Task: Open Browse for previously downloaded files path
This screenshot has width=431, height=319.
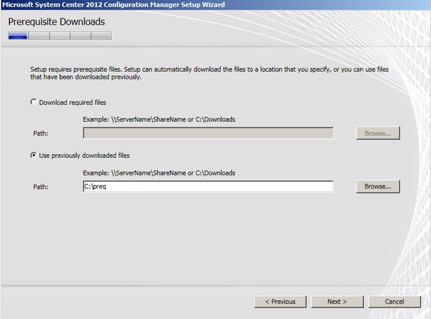Action: 378,187
